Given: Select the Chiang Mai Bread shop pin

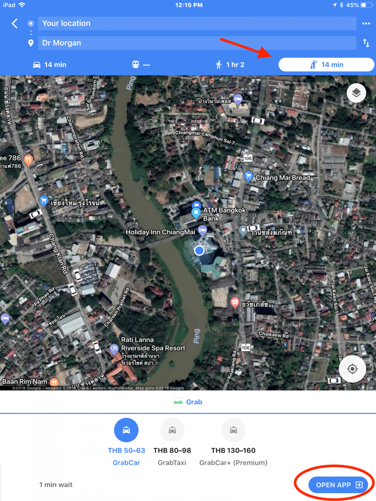Looking at the screenshot, I should click(248, 176).
